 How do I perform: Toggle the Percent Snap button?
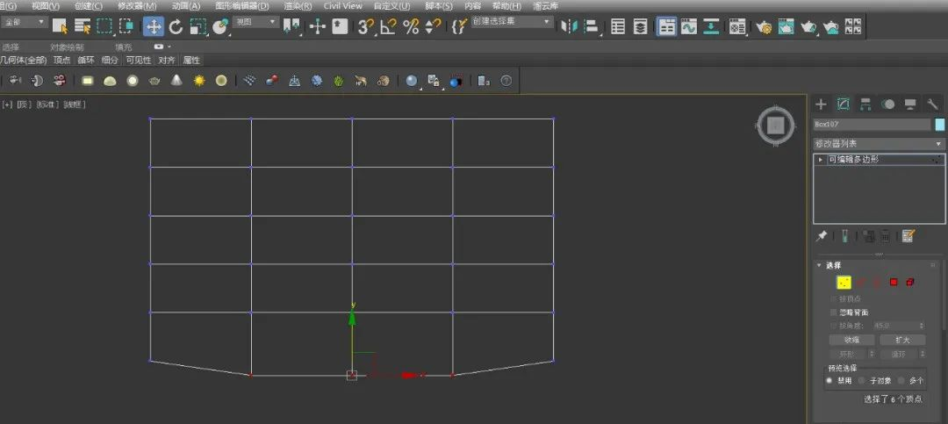(x=411, y=26)
